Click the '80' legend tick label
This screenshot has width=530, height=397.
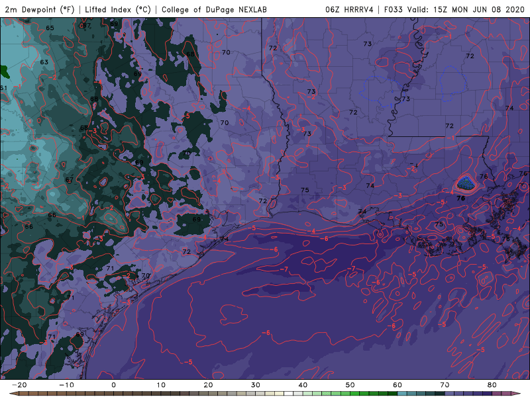pos(492,385)
